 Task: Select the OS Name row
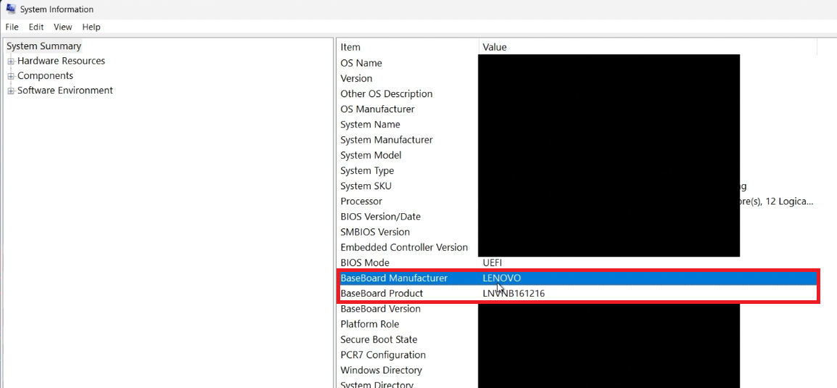(x=577, y=63)
